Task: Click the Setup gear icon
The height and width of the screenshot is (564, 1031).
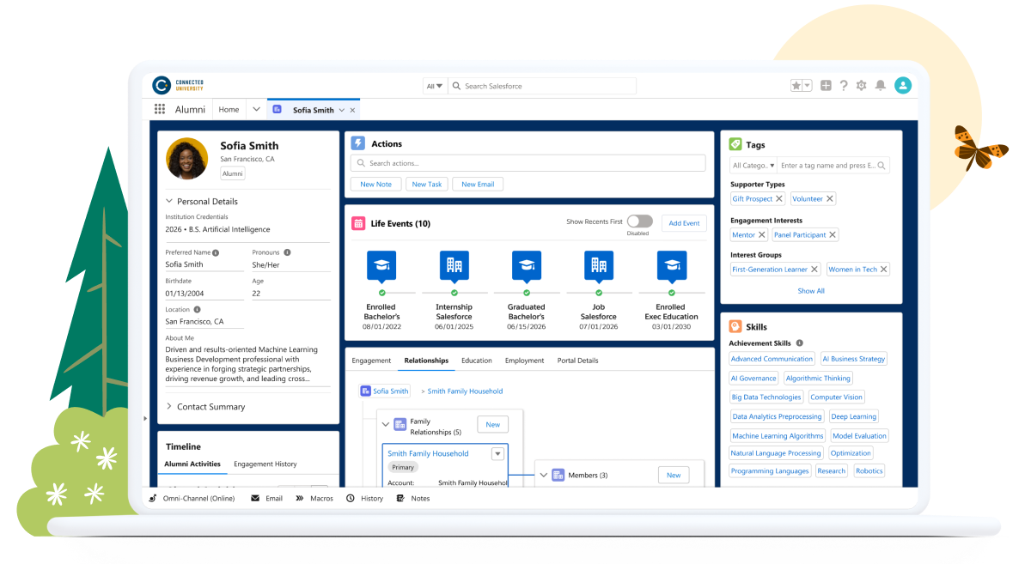Action: (x=863, y=85)
